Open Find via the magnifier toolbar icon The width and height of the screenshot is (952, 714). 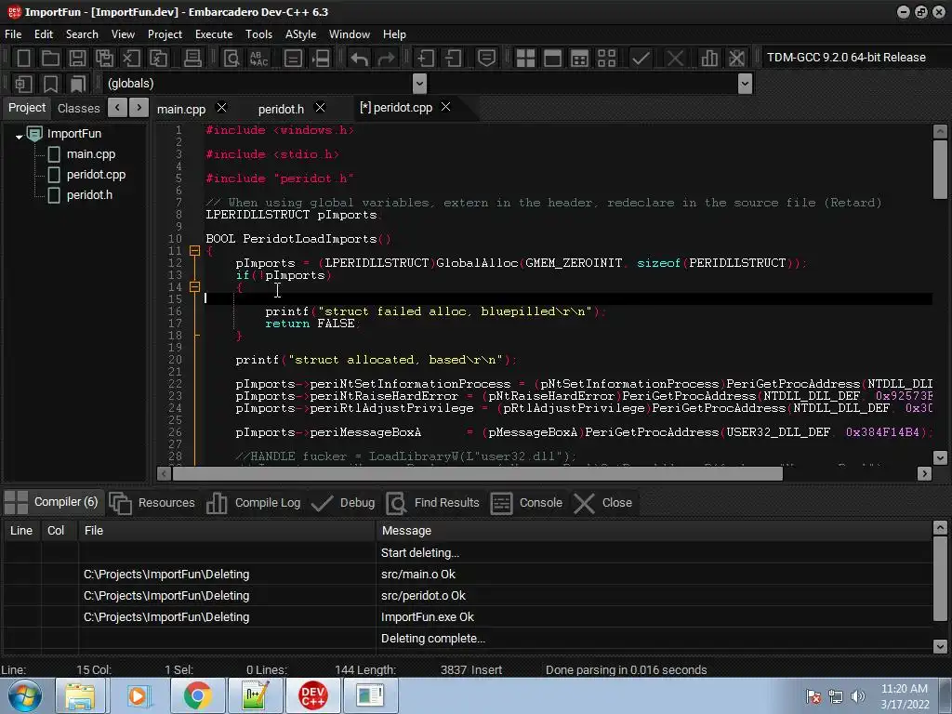(231, 58)
